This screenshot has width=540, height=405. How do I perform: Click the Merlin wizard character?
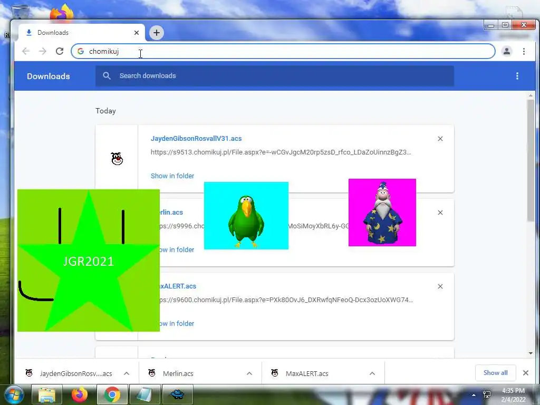pos(382,213)
